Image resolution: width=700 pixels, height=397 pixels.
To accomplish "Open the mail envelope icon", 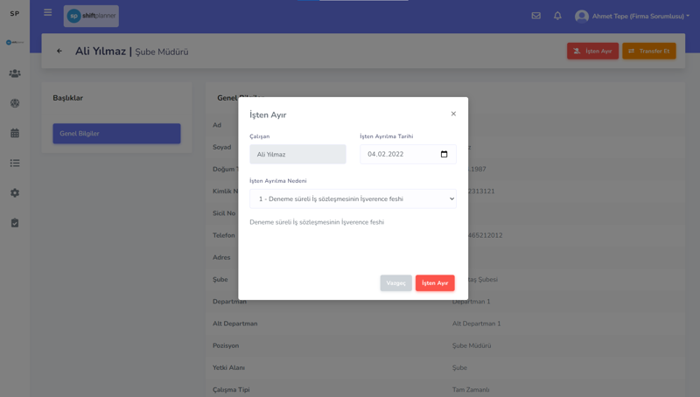I will point(535,16).
